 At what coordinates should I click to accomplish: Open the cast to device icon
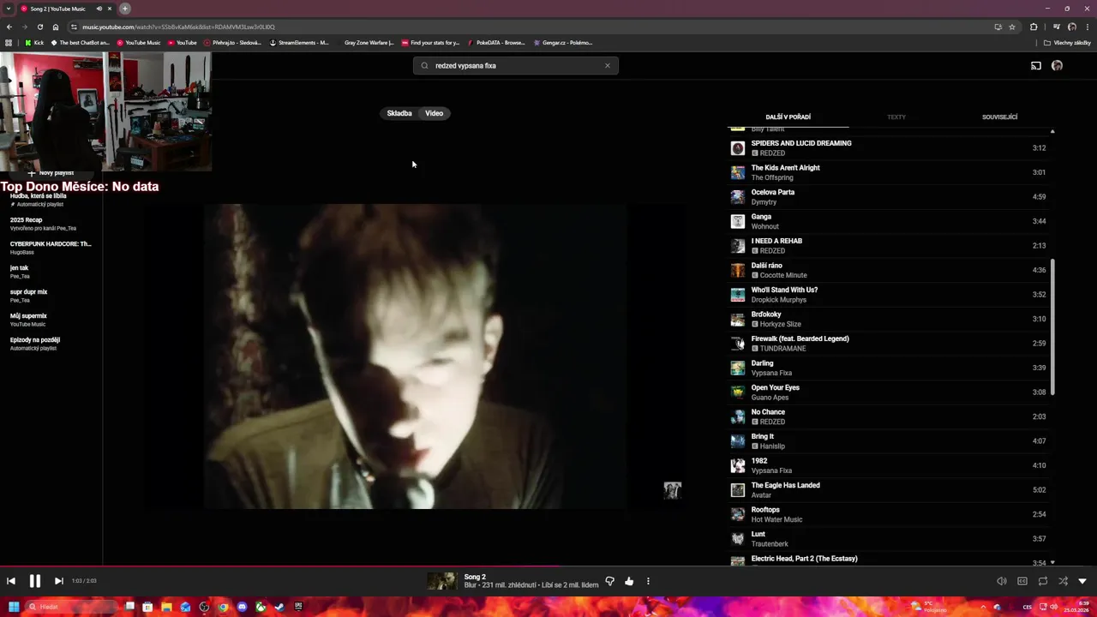tap(1035, 66)
